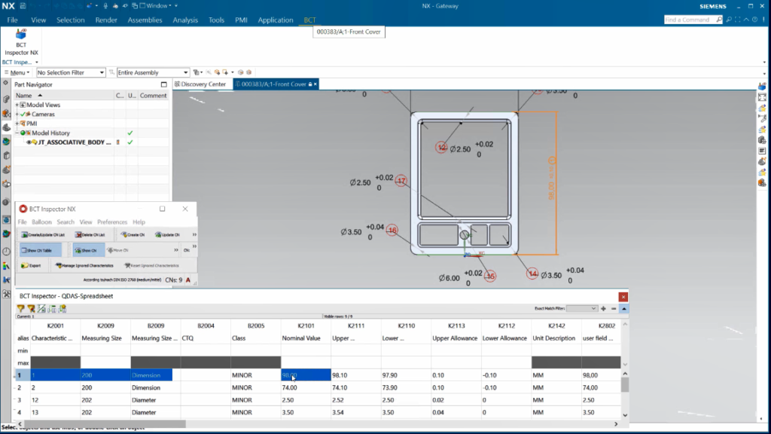The height and width of the screenshot is (434, 771).
Task: Click the green check in Model History row
Action: (x=130, y=133)
